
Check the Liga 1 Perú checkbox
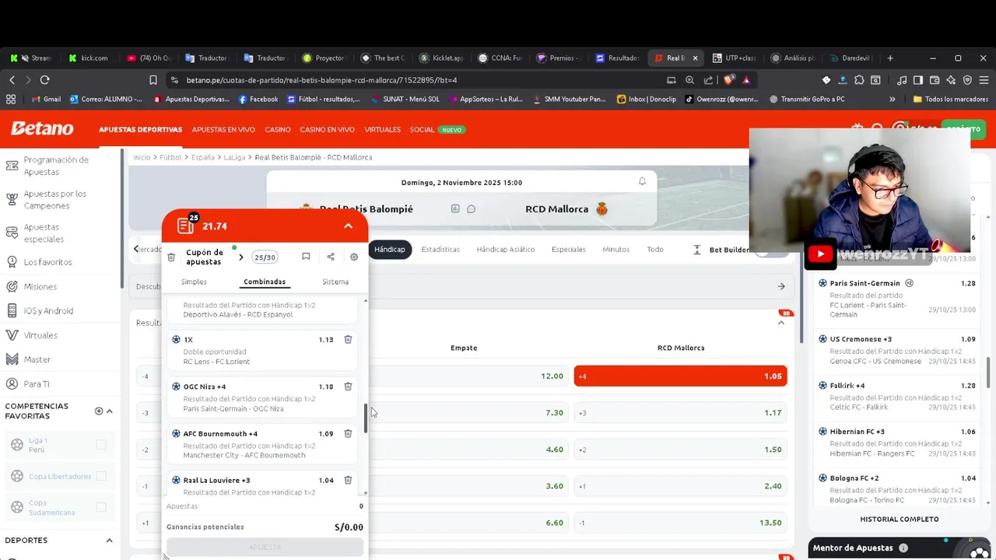101,445
